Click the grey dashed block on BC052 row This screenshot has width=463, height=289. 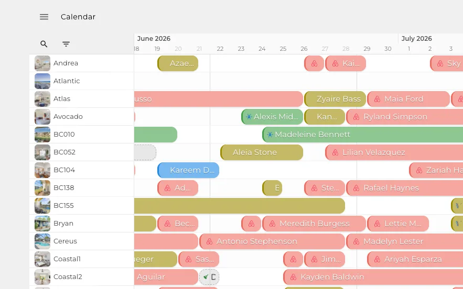click(x=145, y=152)
